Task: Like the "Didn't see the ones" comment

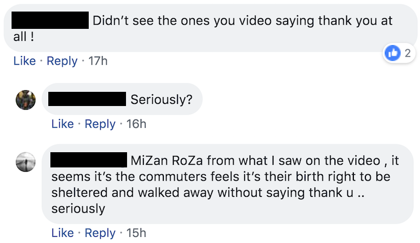Action: coord(24,61)
